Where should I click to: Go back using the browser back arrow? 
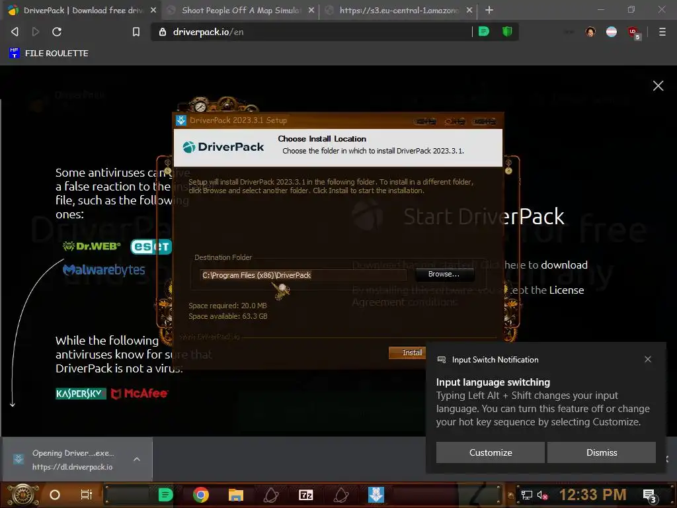pos(15,32)
